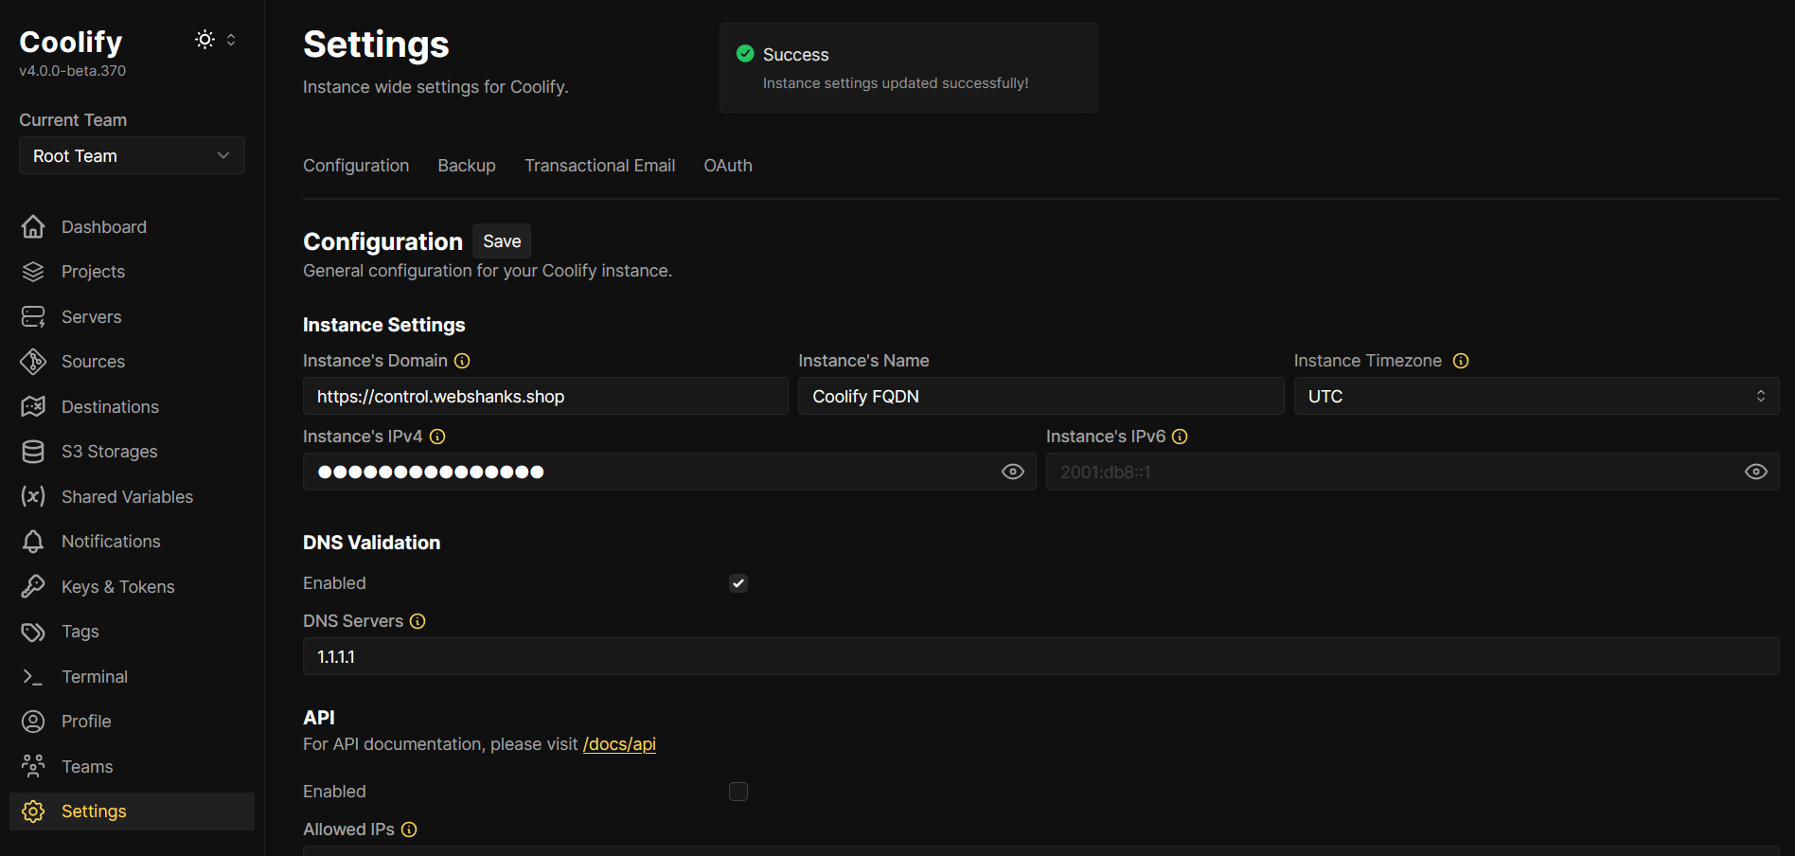Image resolution: width=1795 pixels, height=856 pixels.
Task: Reveal the IPv6 address with eye icon
Action: [1756, 472]
